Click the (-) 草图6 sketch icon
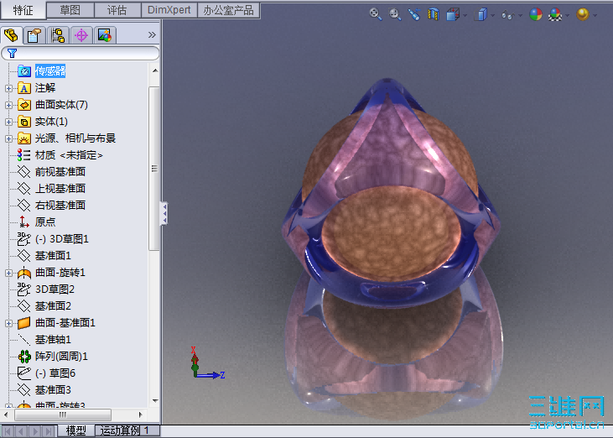 (x=23, y=373)
